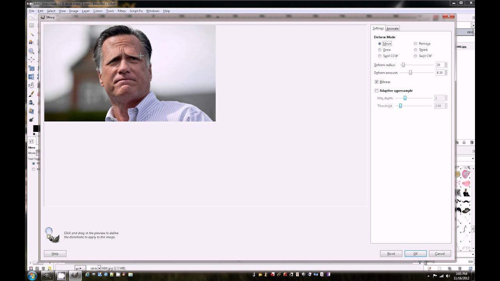Screen dimensions: 500x281
Task: Click the Deform radius slider
Action: [417, 65]
